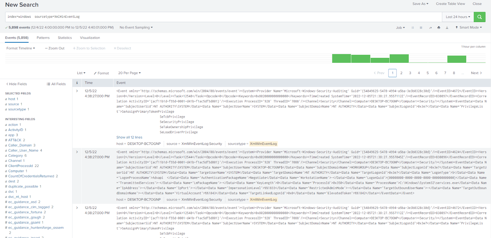Print the search results
Image resolution: width=491 pixels, height=238 pixels.
coord(439,28)
